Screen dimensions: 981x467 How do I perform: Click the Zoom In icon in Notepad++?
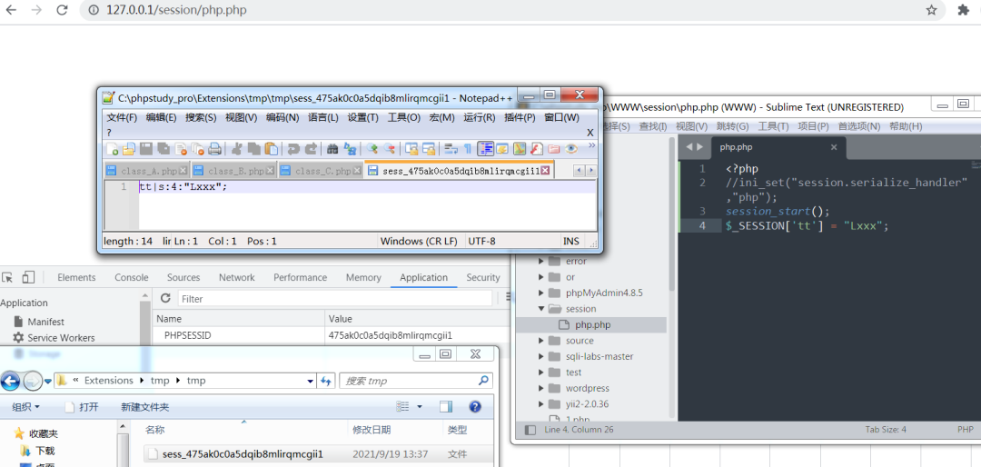372,149
